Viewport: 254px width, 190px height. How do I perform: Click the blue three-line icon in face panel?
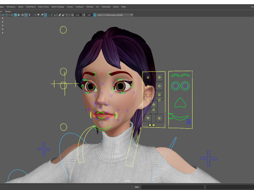click(189, 121)
